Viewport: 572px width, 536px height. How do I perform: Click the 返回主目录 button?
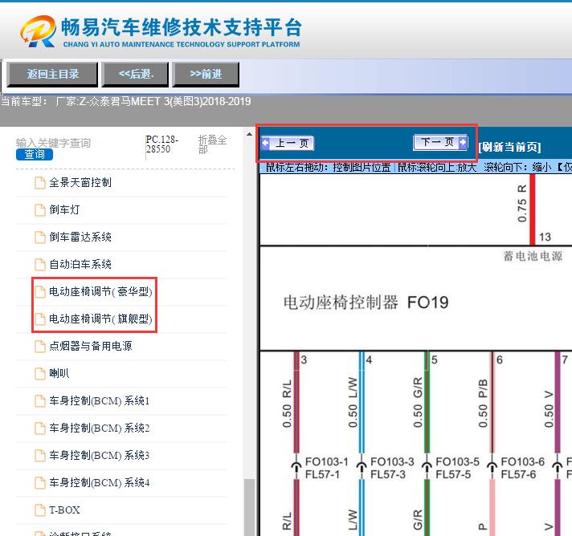point(52,75)
